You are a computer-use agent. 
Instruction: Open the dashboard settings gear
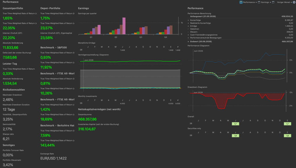[294, 2]
